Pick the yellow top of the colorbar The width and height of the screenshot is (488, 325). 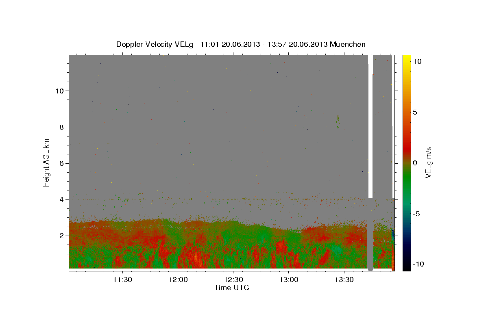pyautogui.click(x=406, y=59)
